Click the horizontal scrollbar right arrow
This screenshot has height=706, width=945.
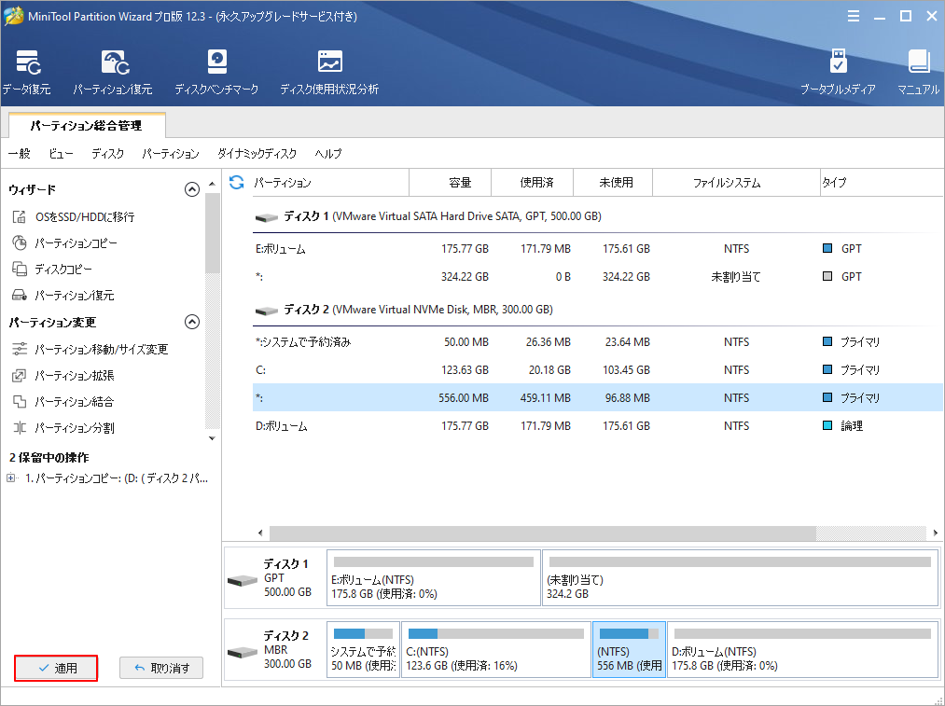(936, 533)
